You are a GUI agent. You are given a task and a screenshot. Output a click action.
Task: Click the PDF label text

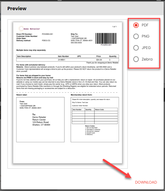pos(145,25)
